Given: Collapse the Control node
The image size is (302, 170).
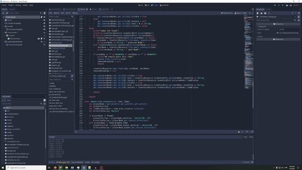Looking at the screenshot, I should pyautogui.click(x=5, y=35).
